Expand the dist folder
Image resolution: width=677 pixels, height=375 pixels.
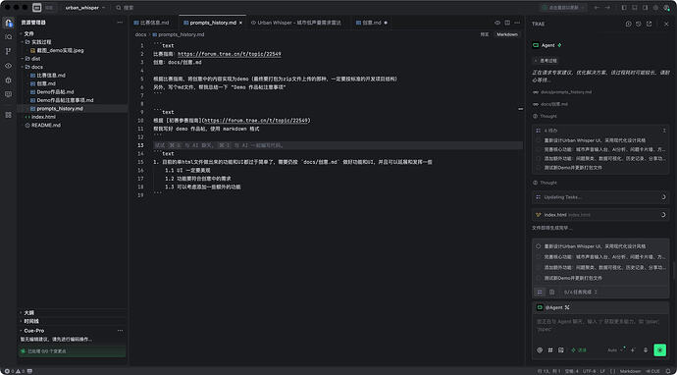(32, 58)
